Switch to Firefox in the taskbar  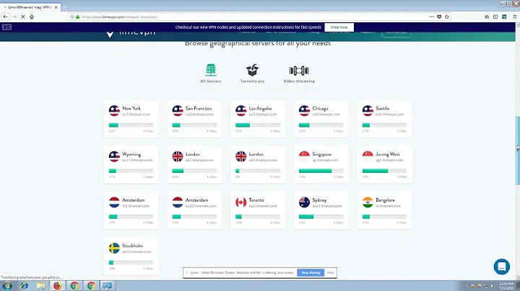pyautogui.click(x=57, y=286)
